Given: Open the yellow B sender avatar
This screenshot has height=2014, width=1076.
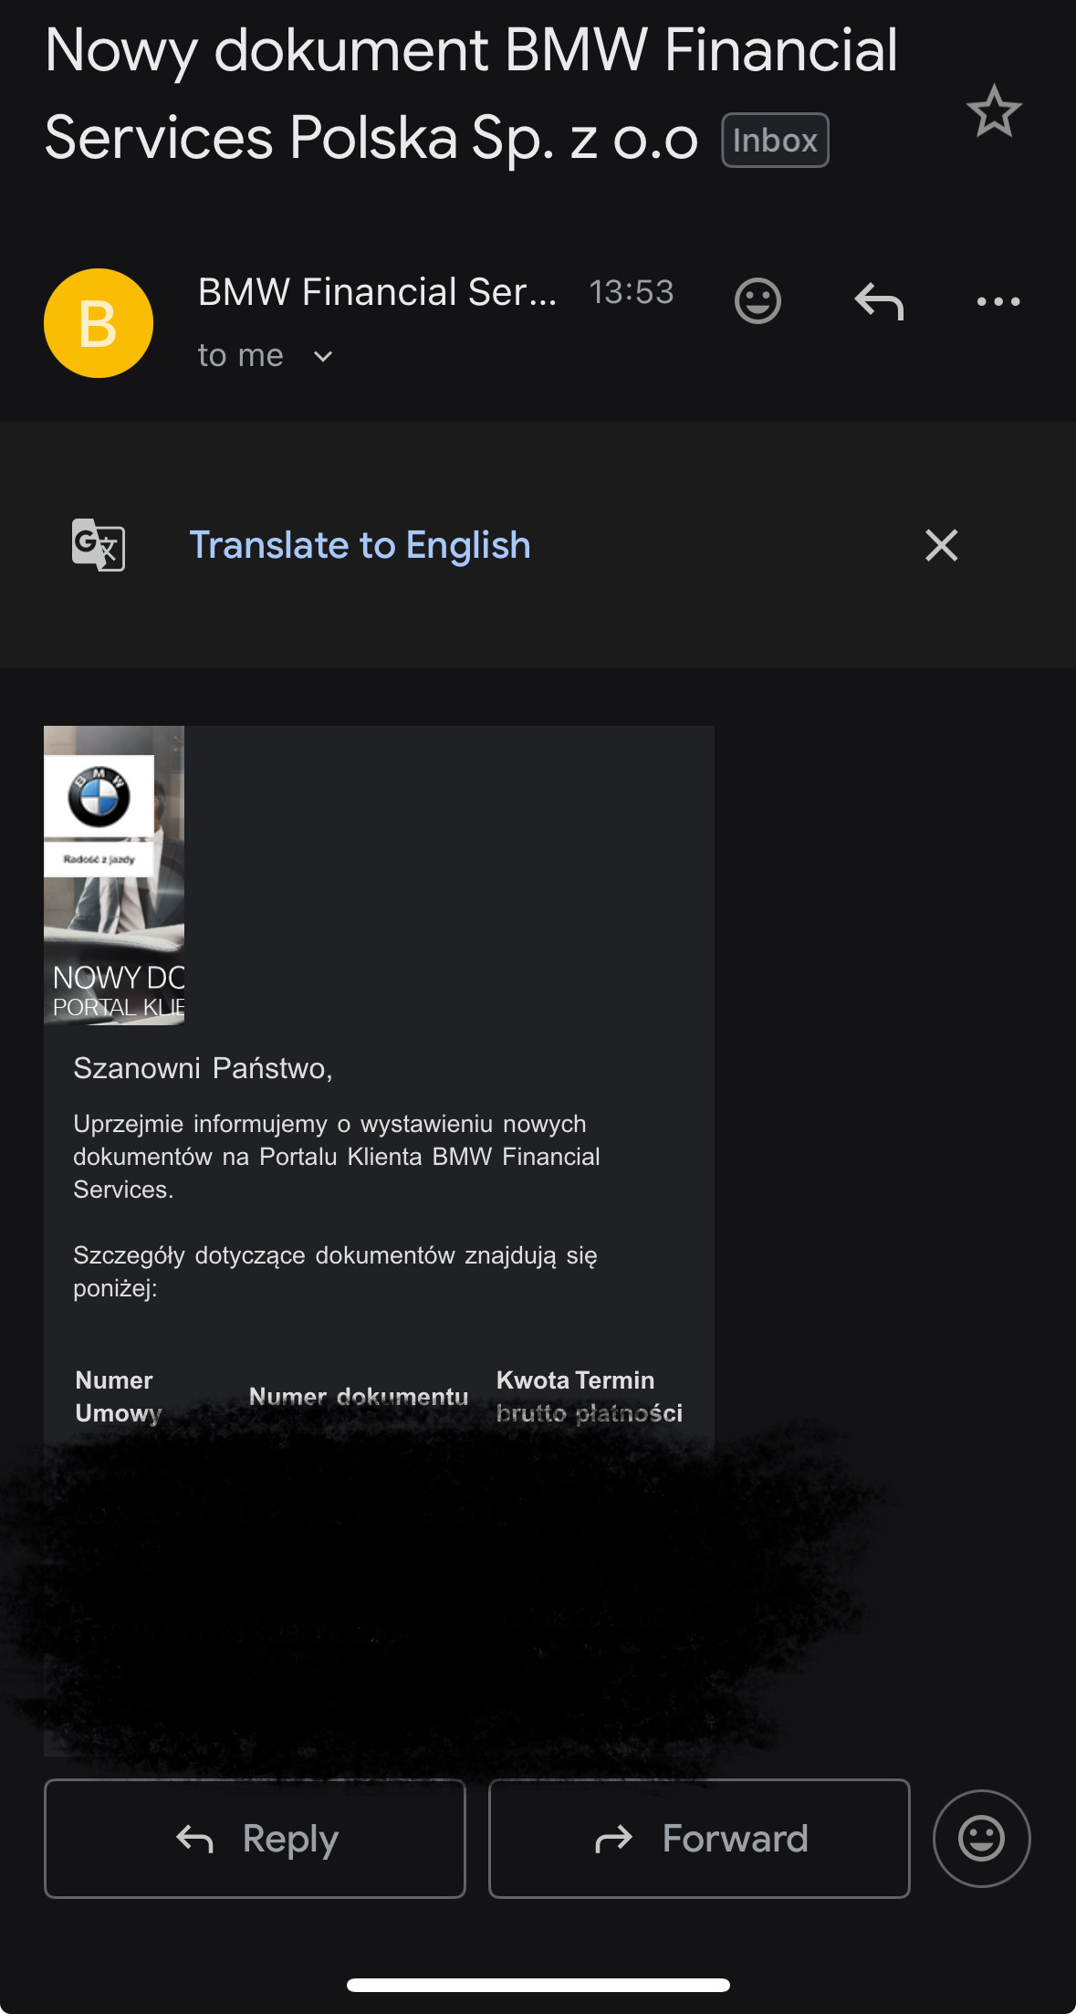Looking at the screenshot, I should pos(99,323).
